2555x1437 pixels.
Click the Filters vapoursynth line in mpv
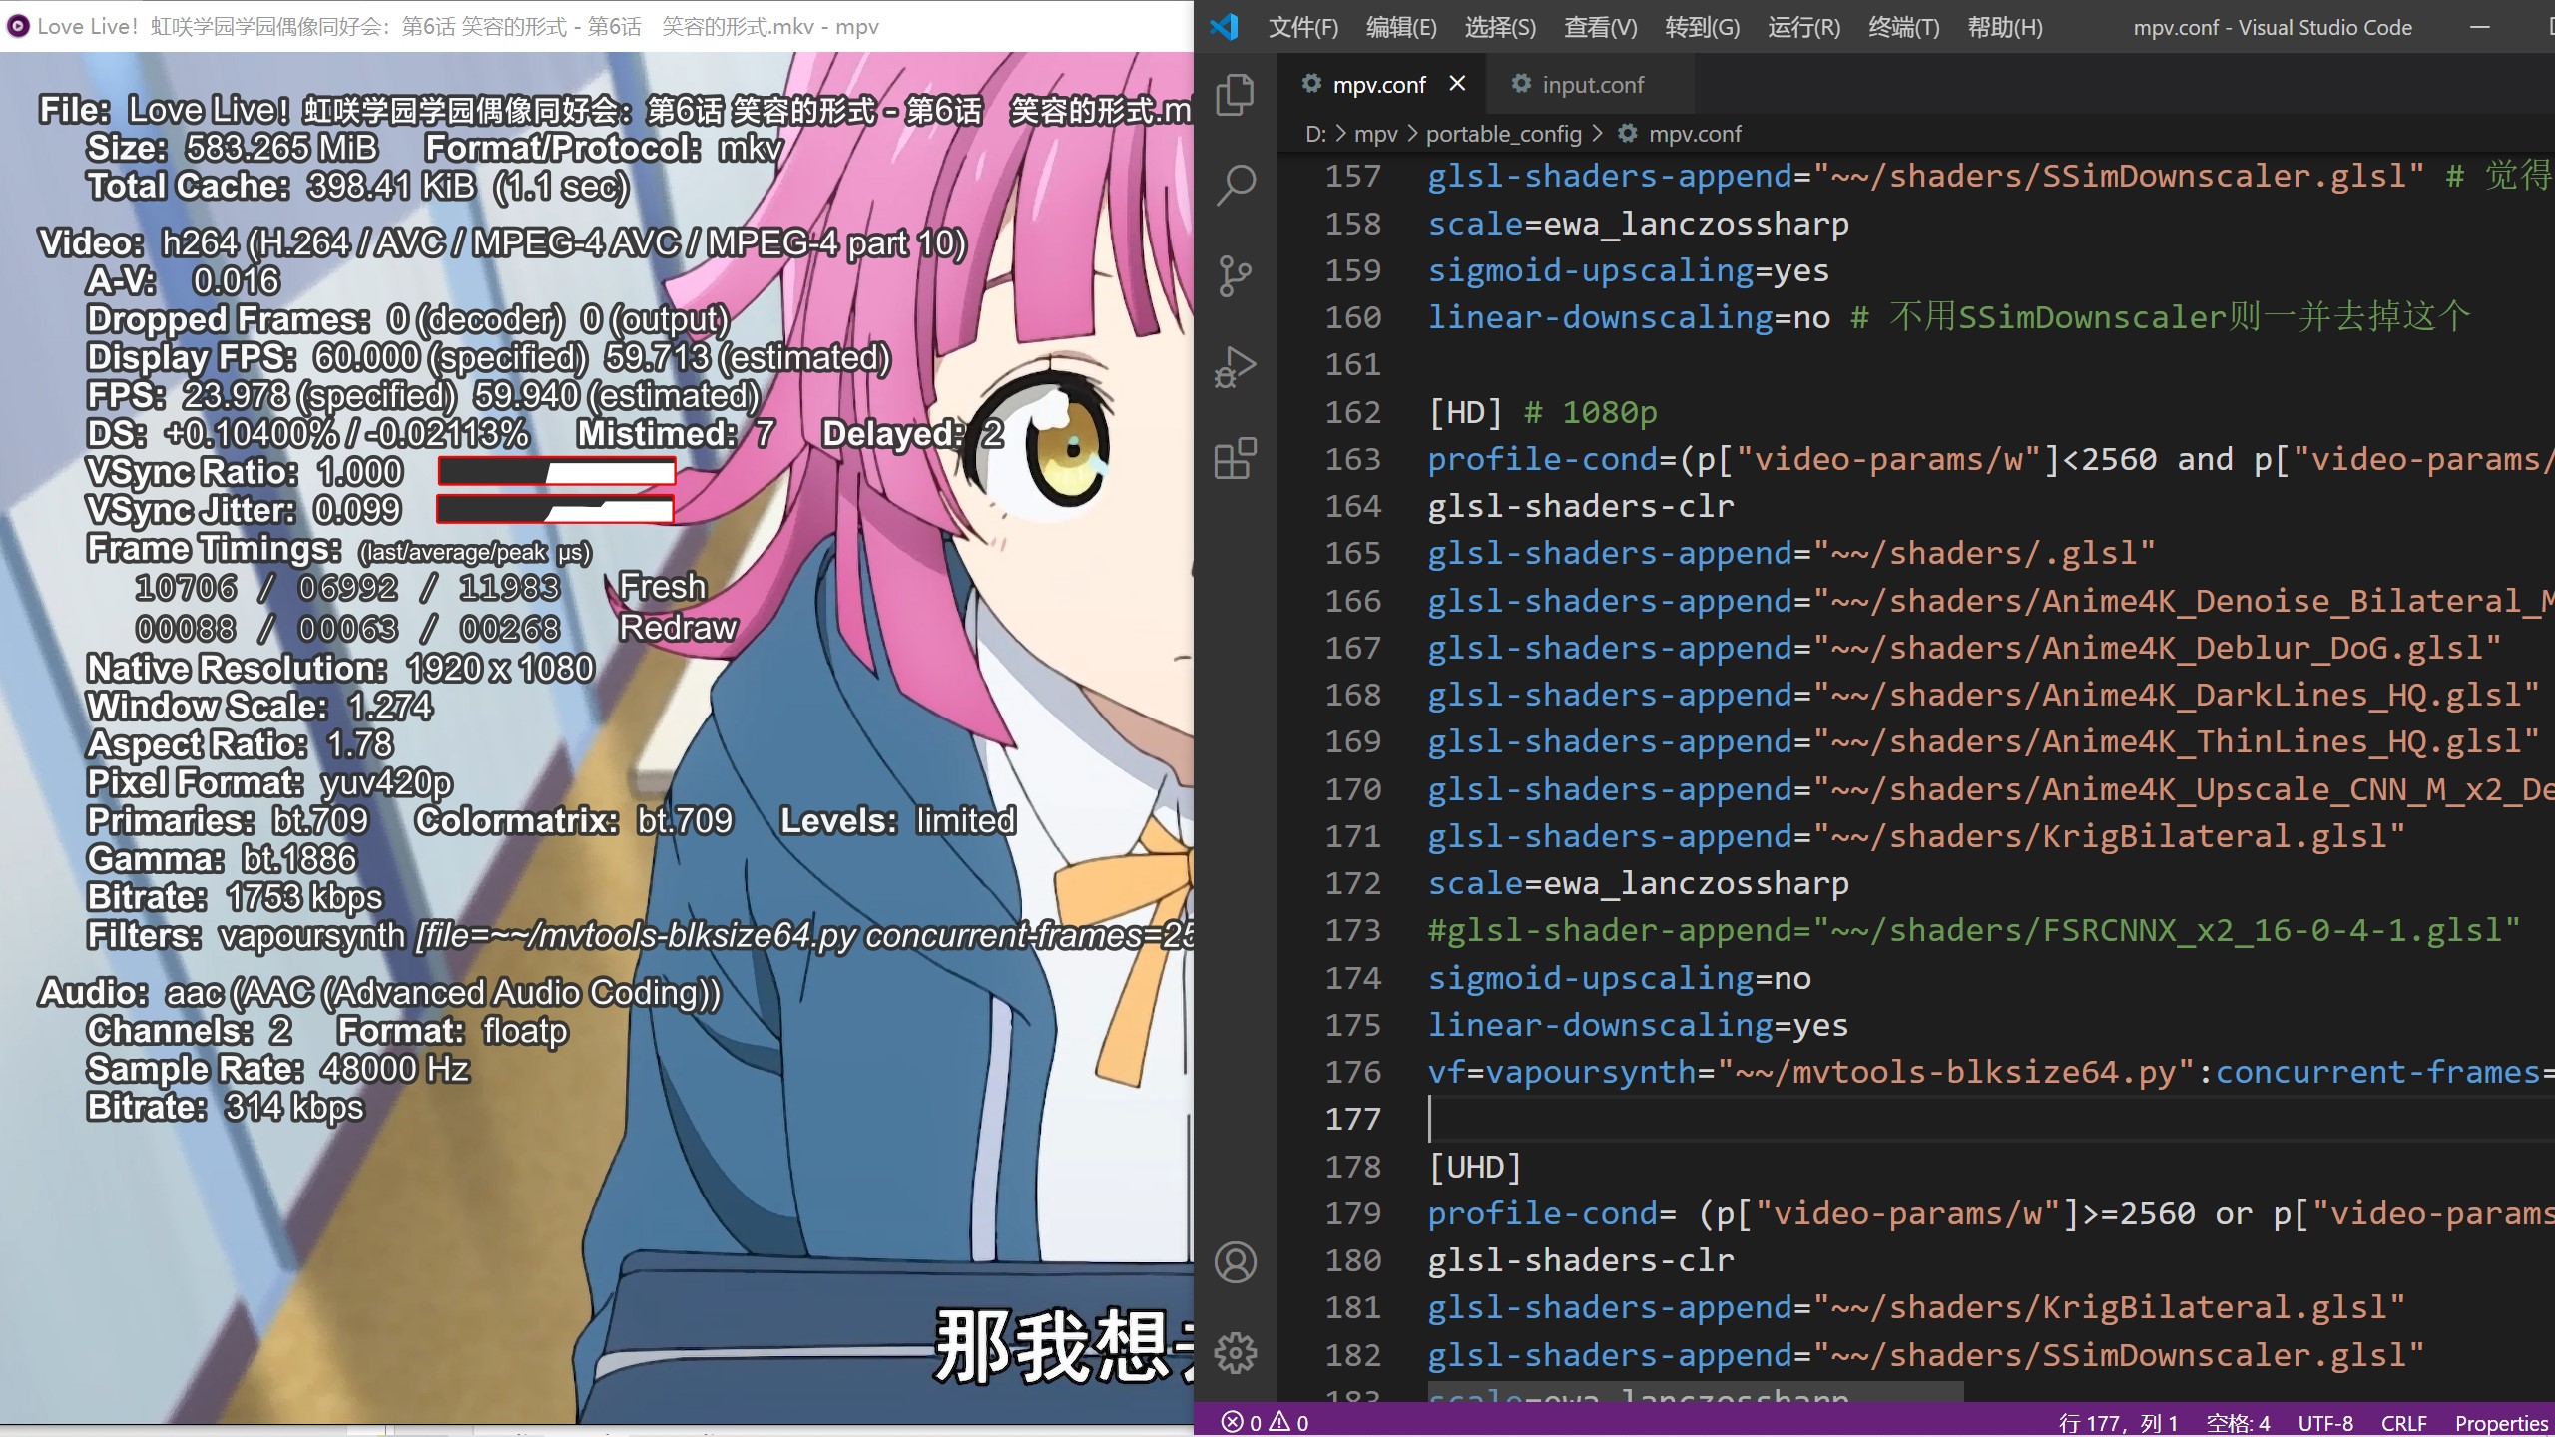[640, 936]
